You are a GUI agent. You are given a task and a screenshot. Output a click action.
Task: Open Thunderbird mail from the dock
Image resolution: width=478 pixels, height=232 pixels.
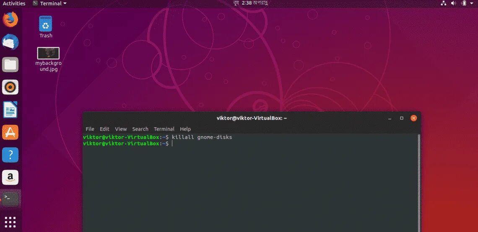[10, 42]
